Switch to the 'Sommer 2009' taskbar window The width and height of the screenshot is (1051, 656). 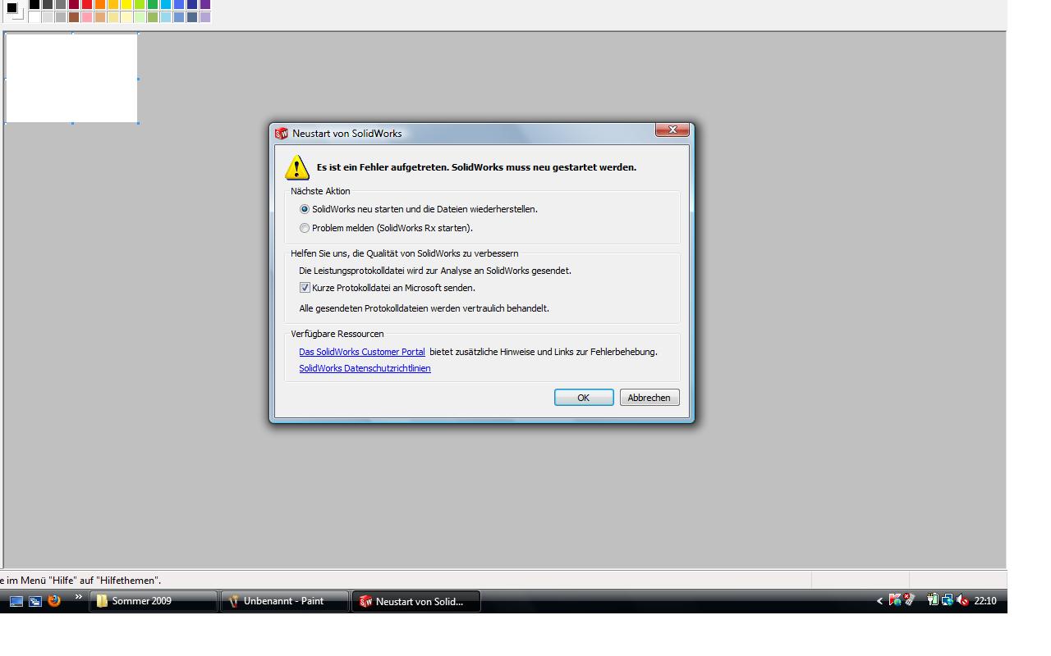click(x=154, y=601)
